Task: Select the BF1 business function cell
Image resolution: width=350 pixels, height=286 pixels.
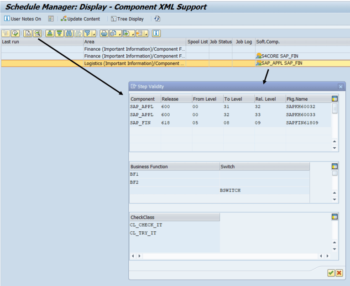Action: pyautogui.click(x=175, y=174)
